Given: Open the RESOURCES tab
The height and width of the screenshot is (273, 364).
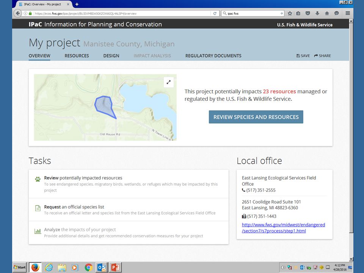Looking at the screenshot, I should (77, 56).
